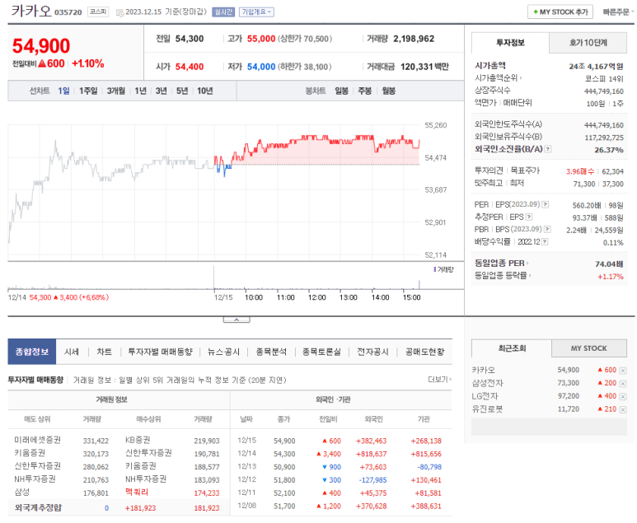Open help icon beside PBR BPS(2023.09)

click(547, 230)
